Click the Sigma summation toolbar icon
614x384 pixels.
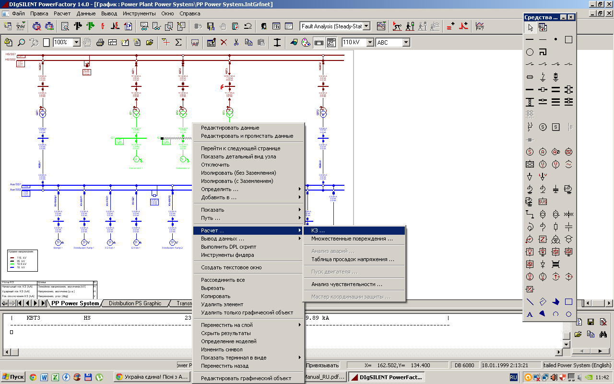(x=178, y=42)
